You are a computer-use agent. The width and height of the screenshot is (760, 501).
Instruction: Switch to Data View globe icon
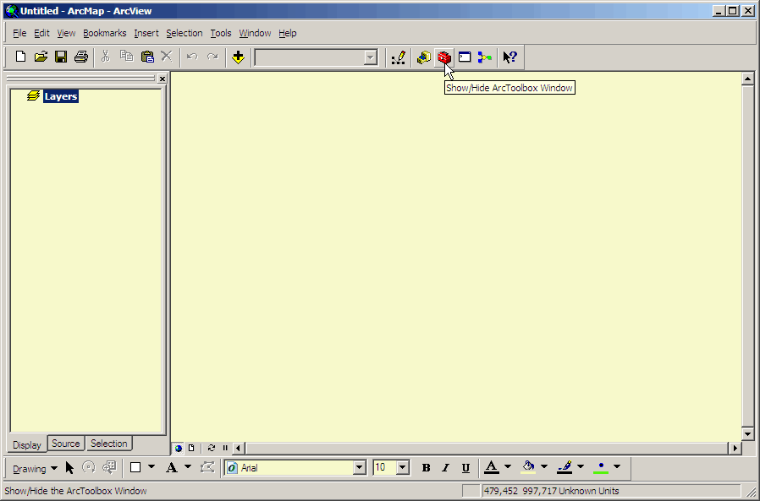(179, 449)
